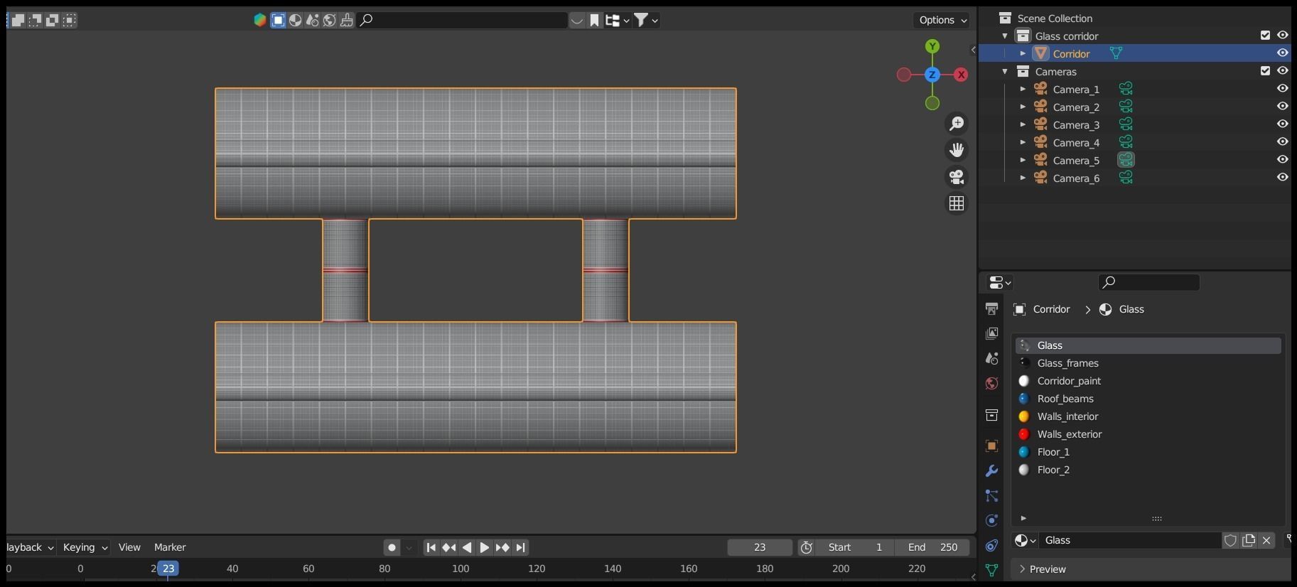This screenshot has width=1297, height=587.
Task: Open the Scene properties tab
Action: click(x=991, y=358)
